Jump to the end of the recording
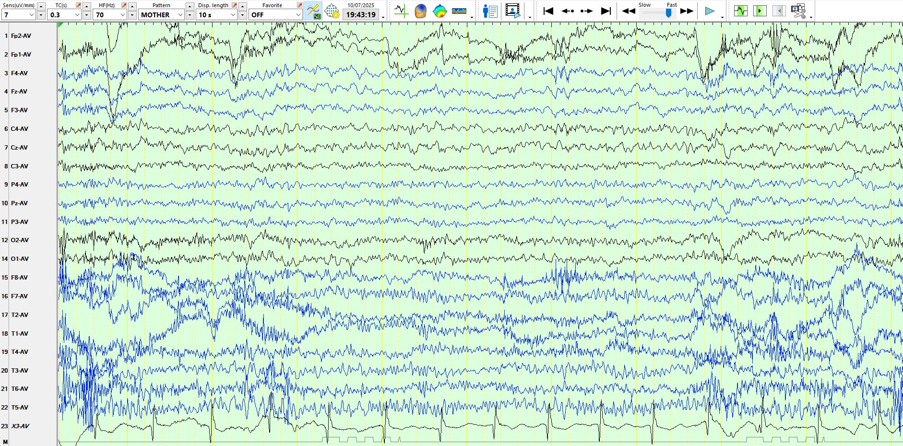 coord(606,11)
